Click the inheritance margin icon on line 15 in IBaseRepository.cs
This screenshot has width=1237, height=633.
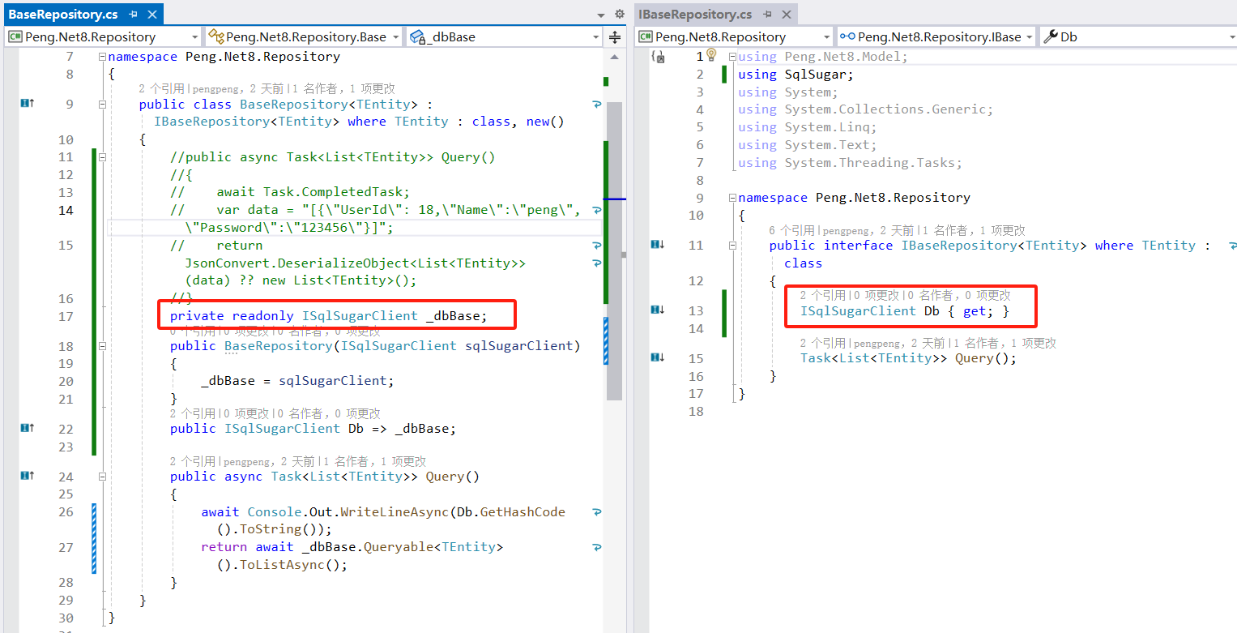point(657,357)
